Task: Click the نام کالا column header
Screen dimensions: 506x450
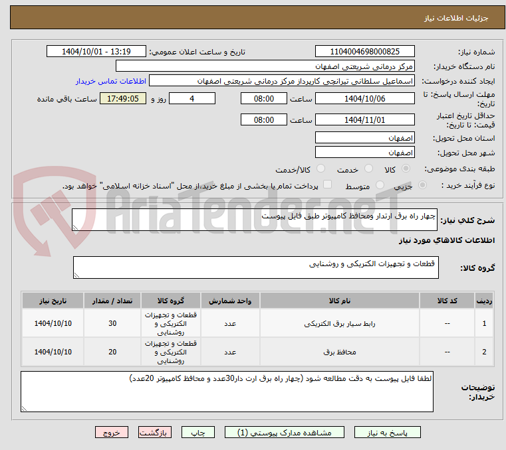Action: click(340, 301)
